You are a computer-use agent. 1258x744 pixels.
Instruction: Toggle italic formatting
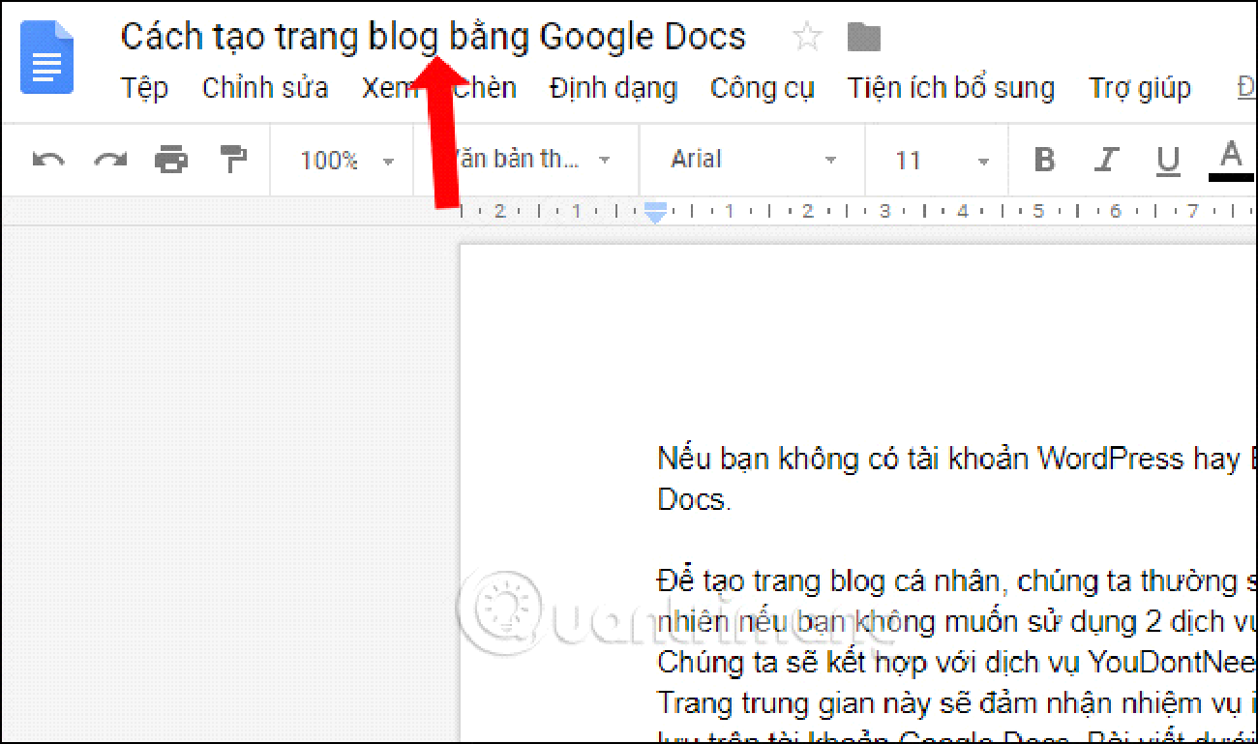[1106, 160]
